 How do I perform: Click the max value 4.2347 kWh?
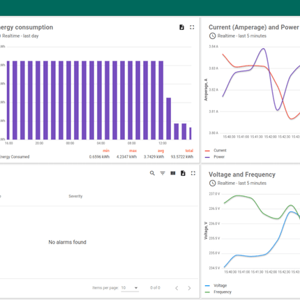[126, 157]
